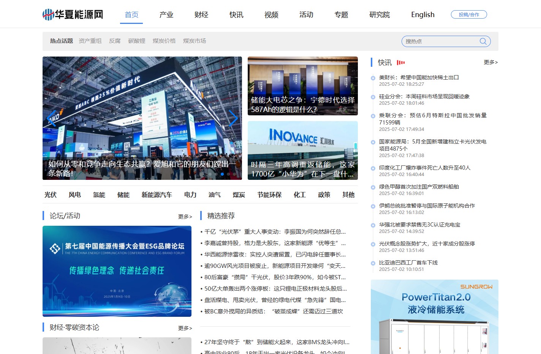
Task: Open news flash 比亚迪巴西工厂首车下线
Action: click(x=408, y=263)
